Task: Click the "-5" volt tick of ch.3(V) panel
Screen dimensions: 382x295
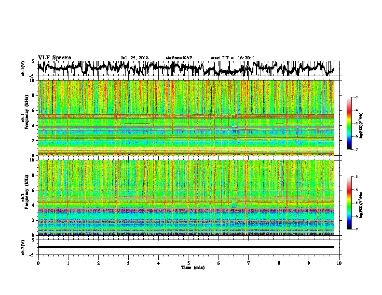Action: coord(32,255)
